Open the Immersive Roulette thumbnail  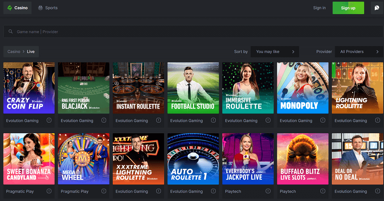pyautogui.click(x=248, y=88)
